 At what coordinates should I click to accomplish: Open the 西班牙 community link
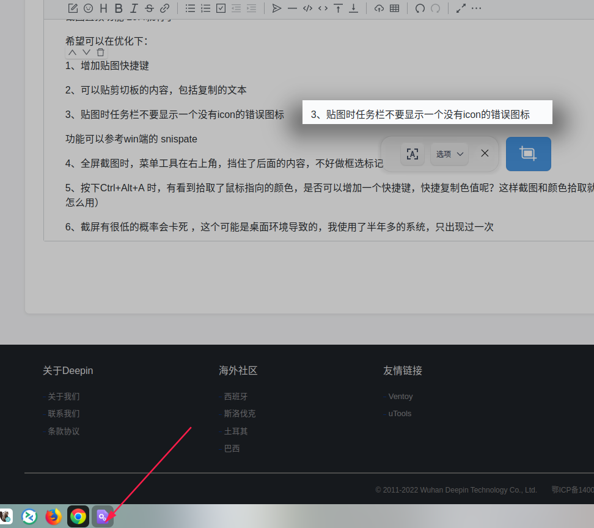click(236, 397)
